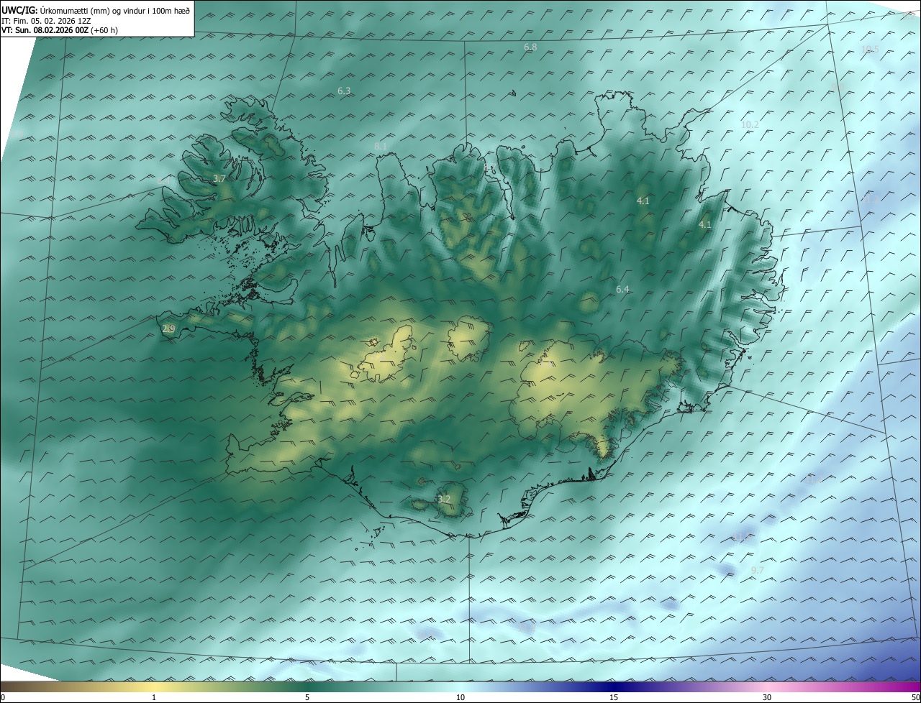Screen dimensions: 921x703
Task: Click the 6.8 precipitation value label
Action: click(530, 47)
